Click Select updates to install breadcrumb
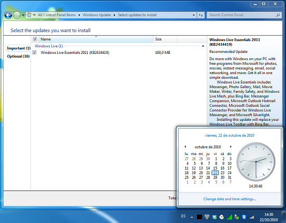 (137, 15)
